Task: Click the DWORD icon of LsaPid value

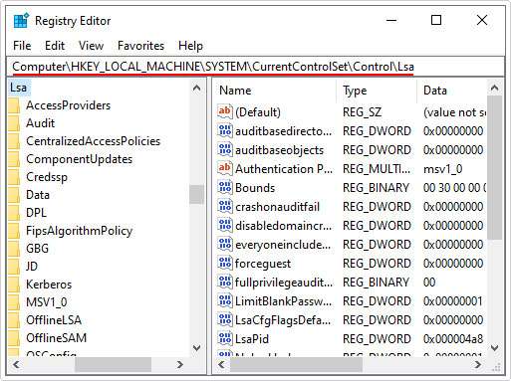Action: tap(225, 338)
